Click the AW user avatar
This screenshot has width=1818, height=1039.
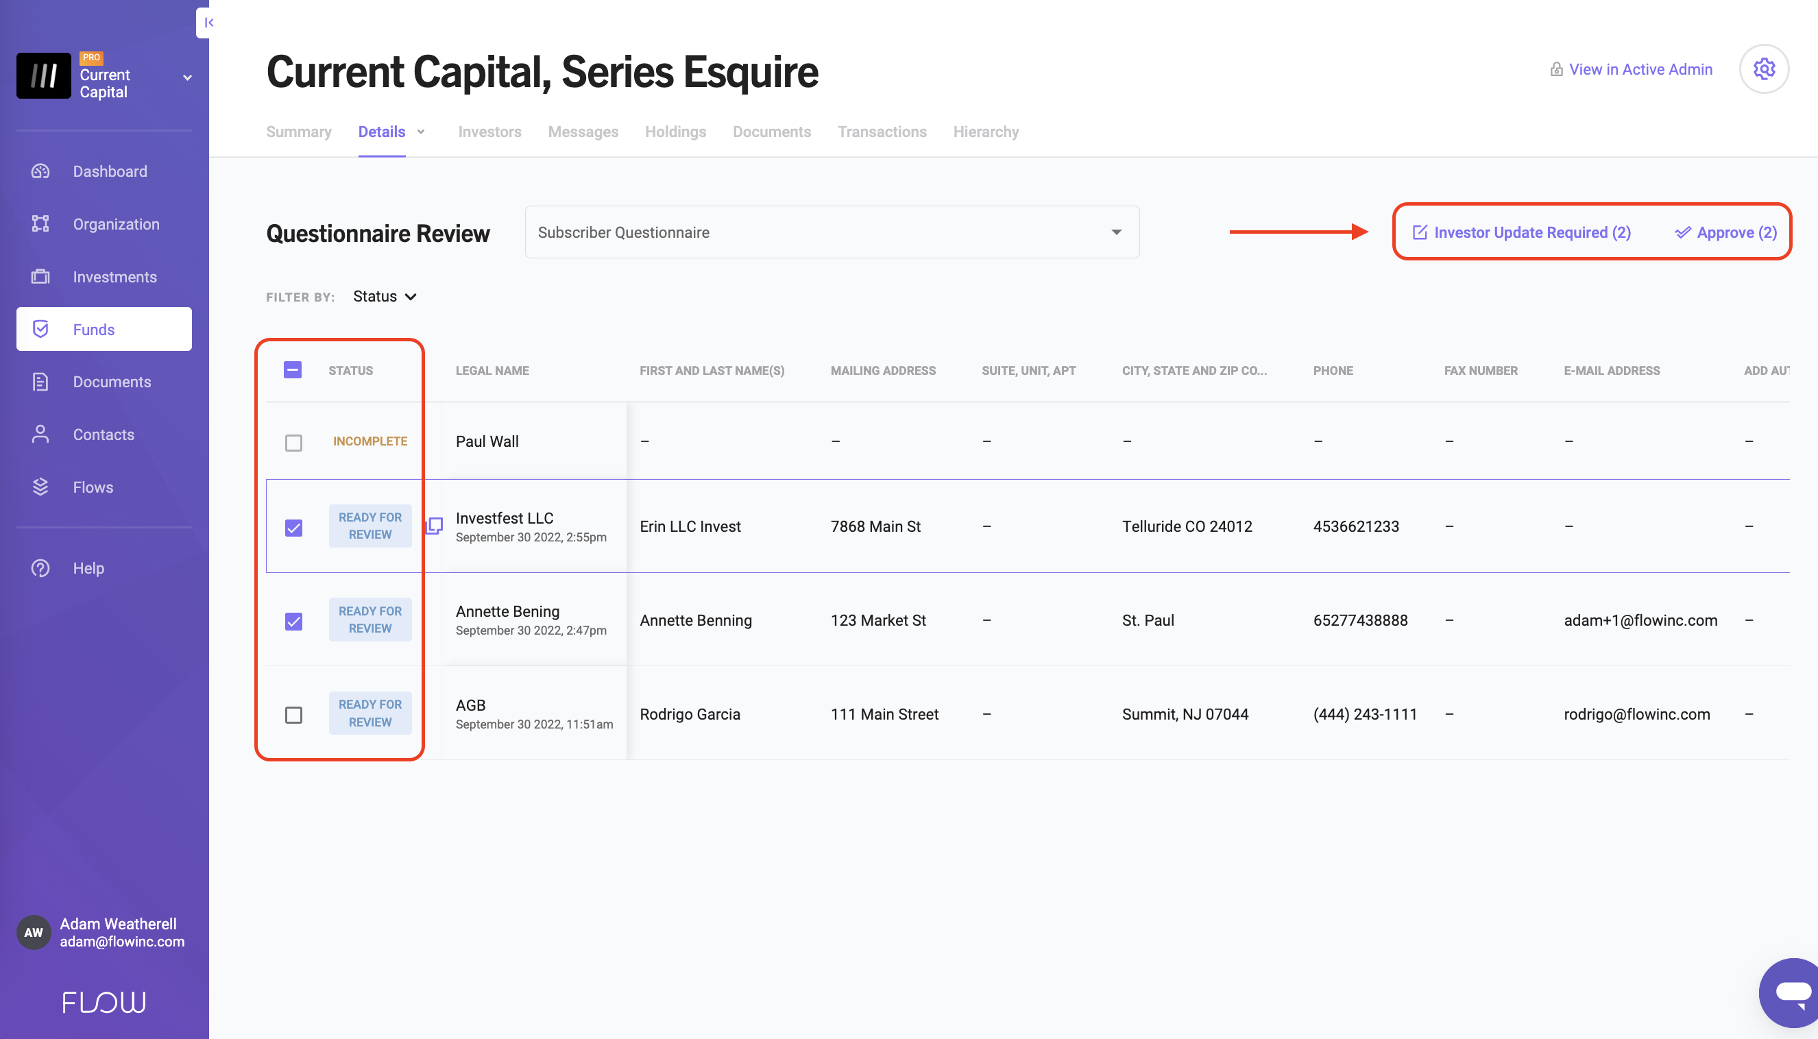pyautogui.click(x=34, y=933)
